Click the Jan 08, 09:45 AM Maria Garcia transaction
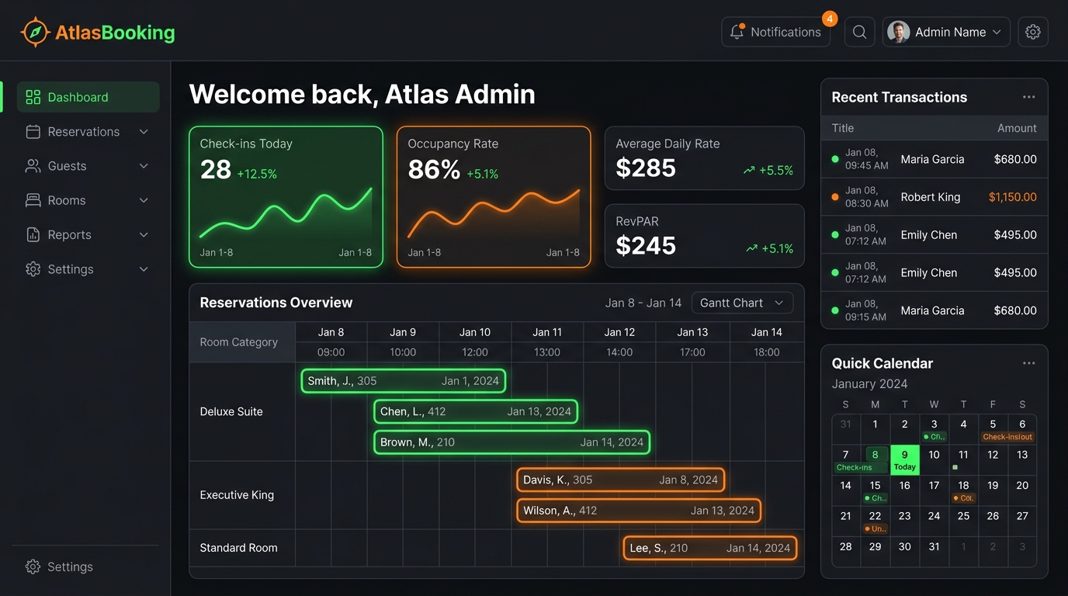 coord(934,159)
